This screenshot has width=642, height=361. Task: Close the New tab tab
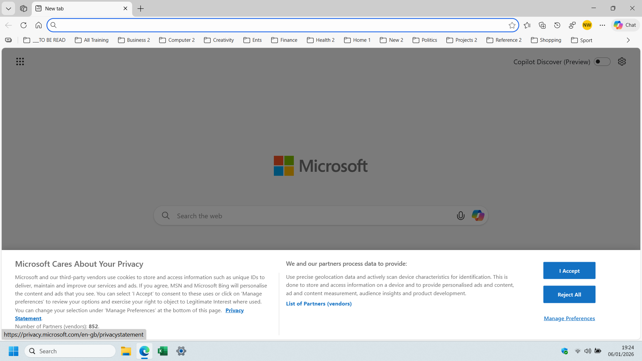[125, 8]
